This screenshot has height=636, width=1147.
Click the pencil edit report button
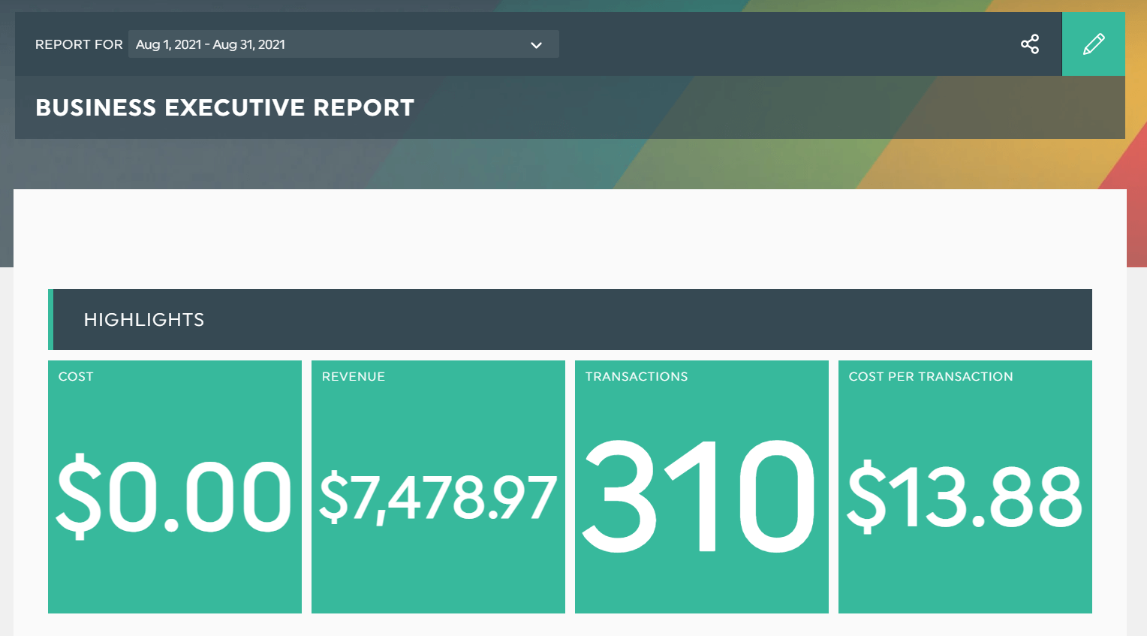coord(1094,44)
